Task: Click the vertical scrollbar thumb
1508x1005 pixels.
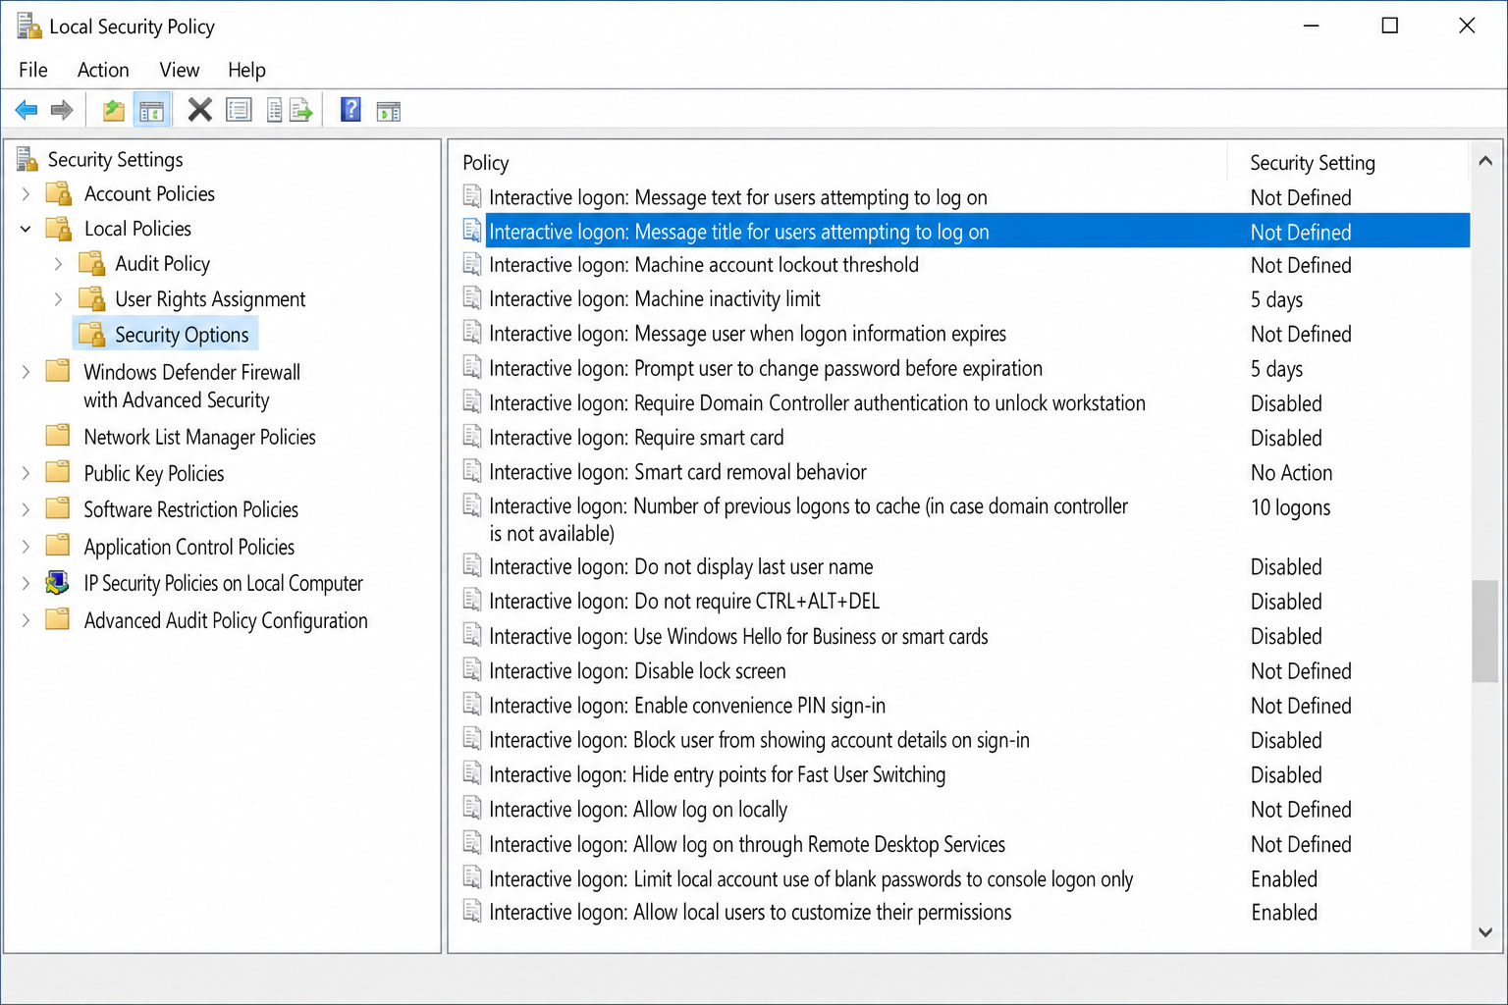Action: 1485,631
